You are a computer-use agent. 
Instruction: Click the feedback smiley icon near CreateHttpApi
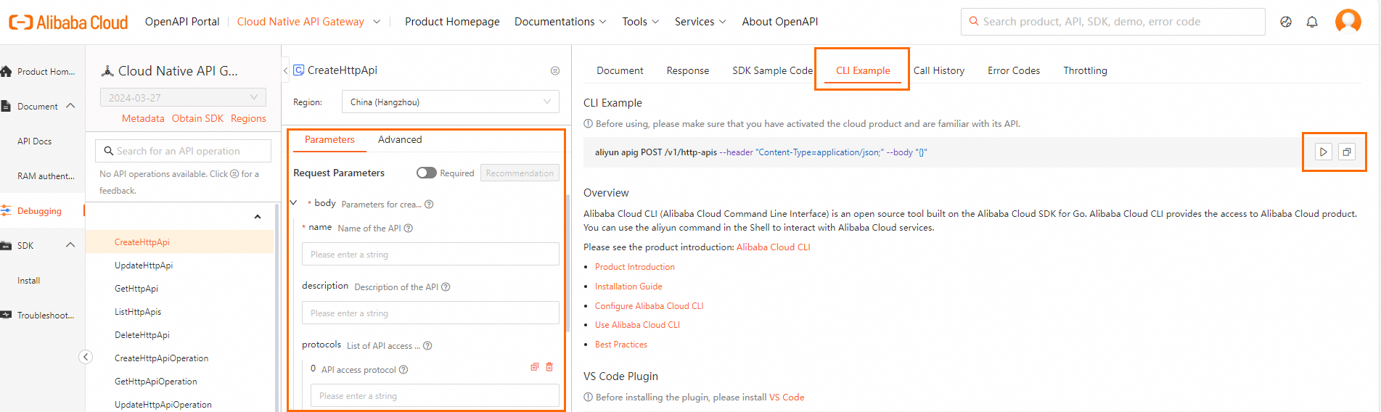tap(555, 70)
